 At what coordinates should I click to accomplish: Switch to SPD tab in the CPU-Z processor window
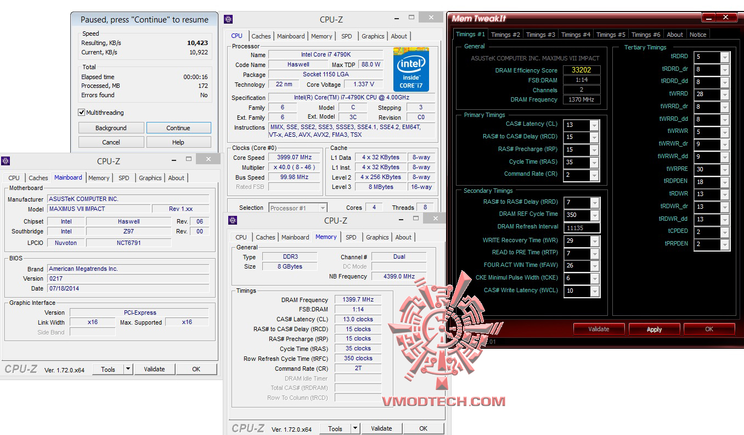[347, 36]
